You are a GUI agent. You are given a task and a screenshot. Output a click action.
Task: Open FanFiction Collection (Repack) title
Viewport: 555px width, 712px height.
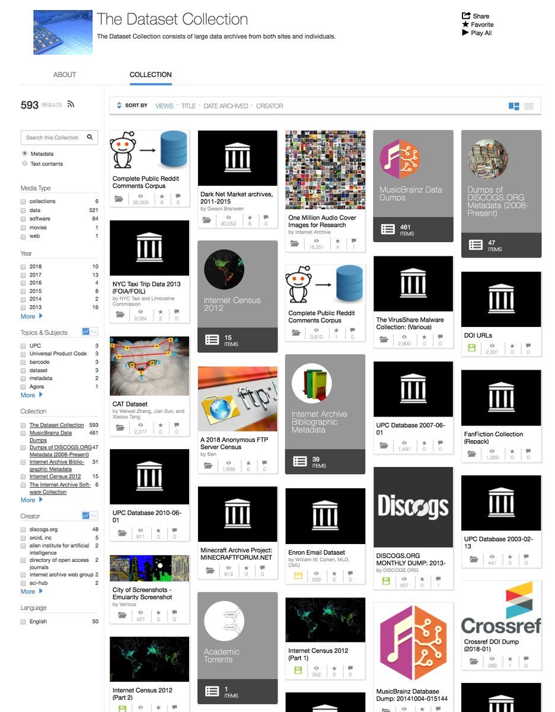coord(493,438)
